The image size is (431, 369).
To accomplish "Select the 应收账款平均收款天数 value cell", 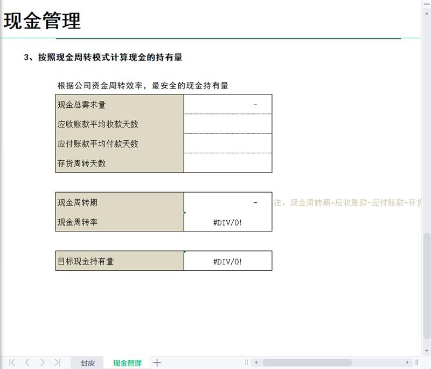I will (x=228, y=124).
